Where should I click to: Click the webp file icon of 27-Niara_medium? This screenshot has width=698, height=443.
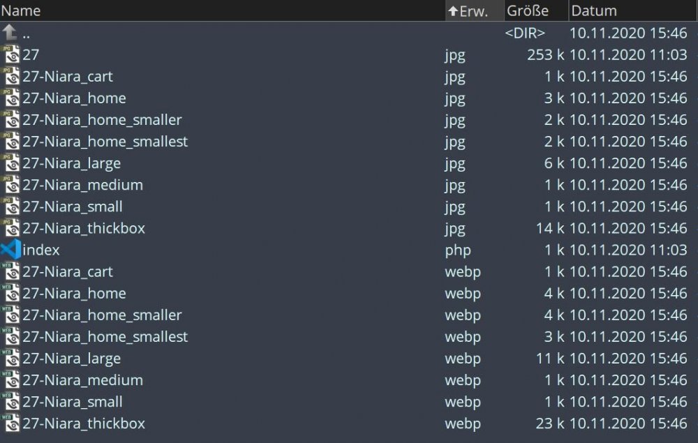tap(11, 380)
